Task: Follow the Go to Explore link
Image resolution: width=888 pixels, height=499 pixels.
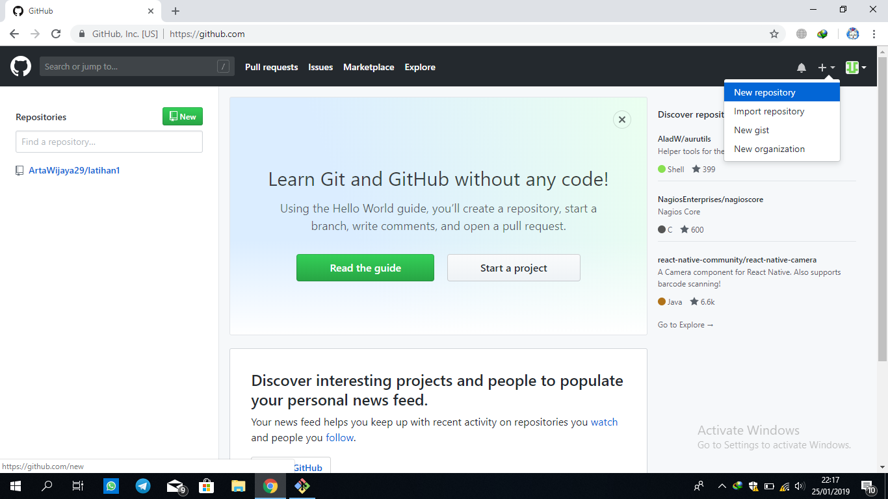Action: [685, 325]
